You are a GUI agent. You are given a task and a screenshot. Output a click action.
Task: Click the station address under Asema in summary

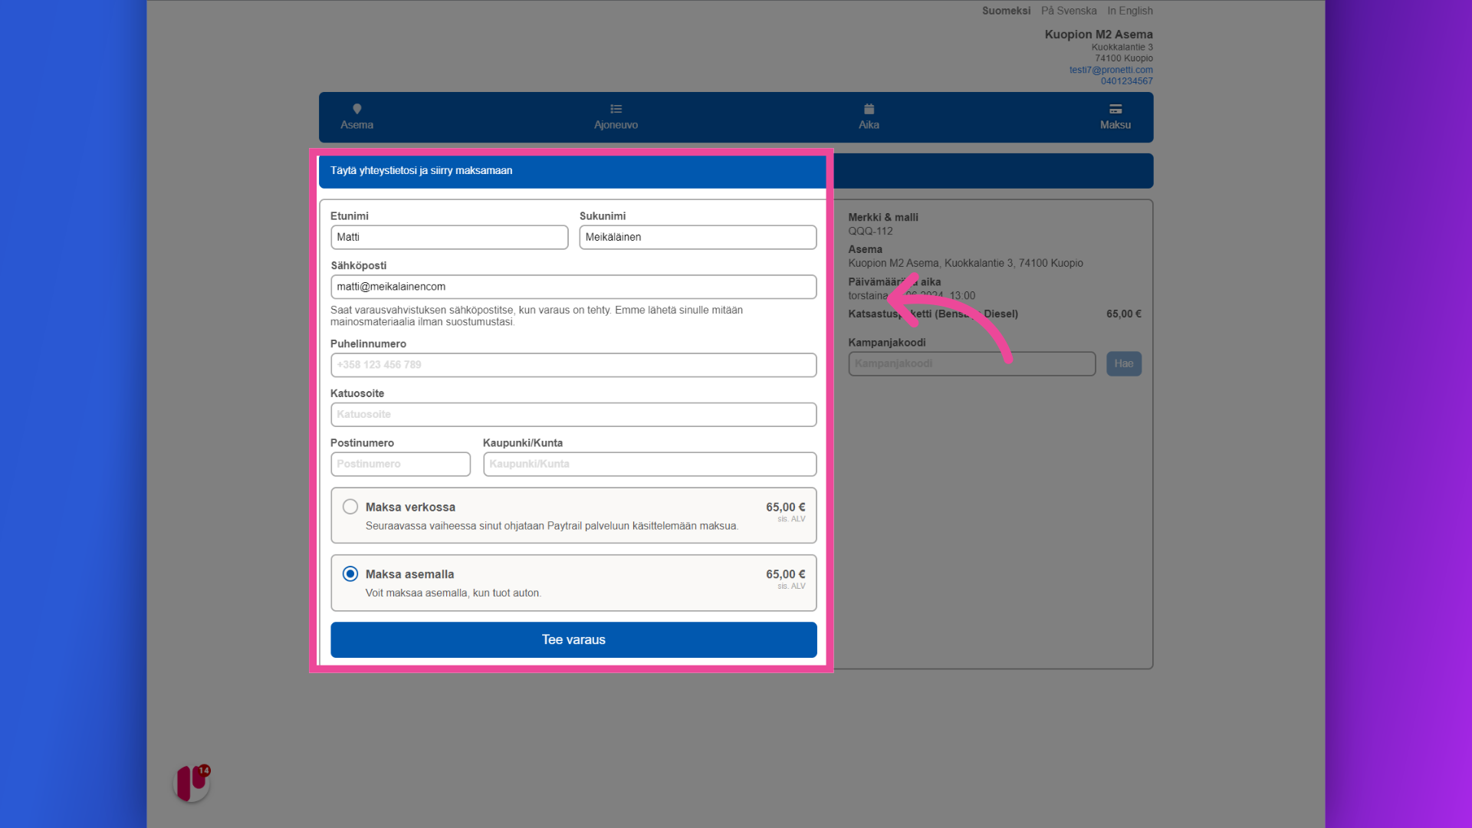click(x=965, y=263)
